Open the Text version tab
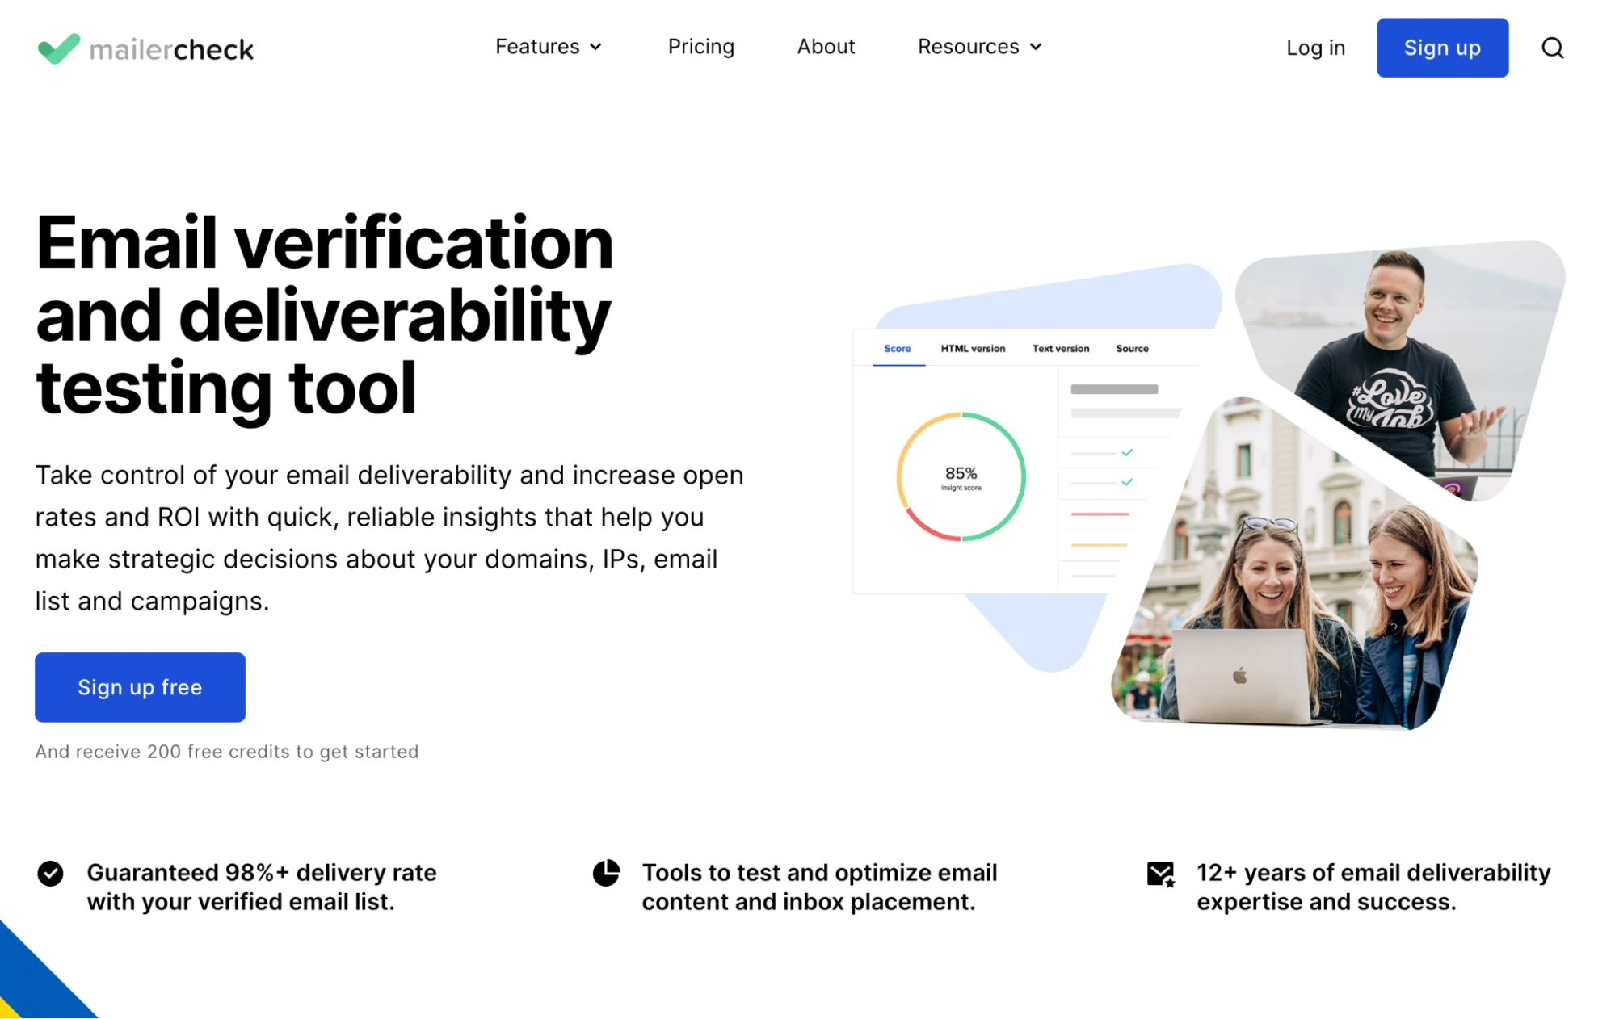Image resolution: width=1615 pixels, height=1019 pixels. (x=1060, y=349)
